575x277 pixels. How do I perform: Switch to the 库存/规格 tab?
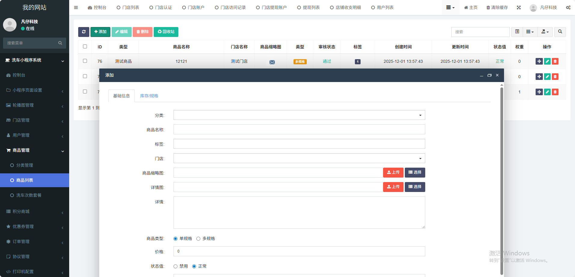[x=149, y=96]
